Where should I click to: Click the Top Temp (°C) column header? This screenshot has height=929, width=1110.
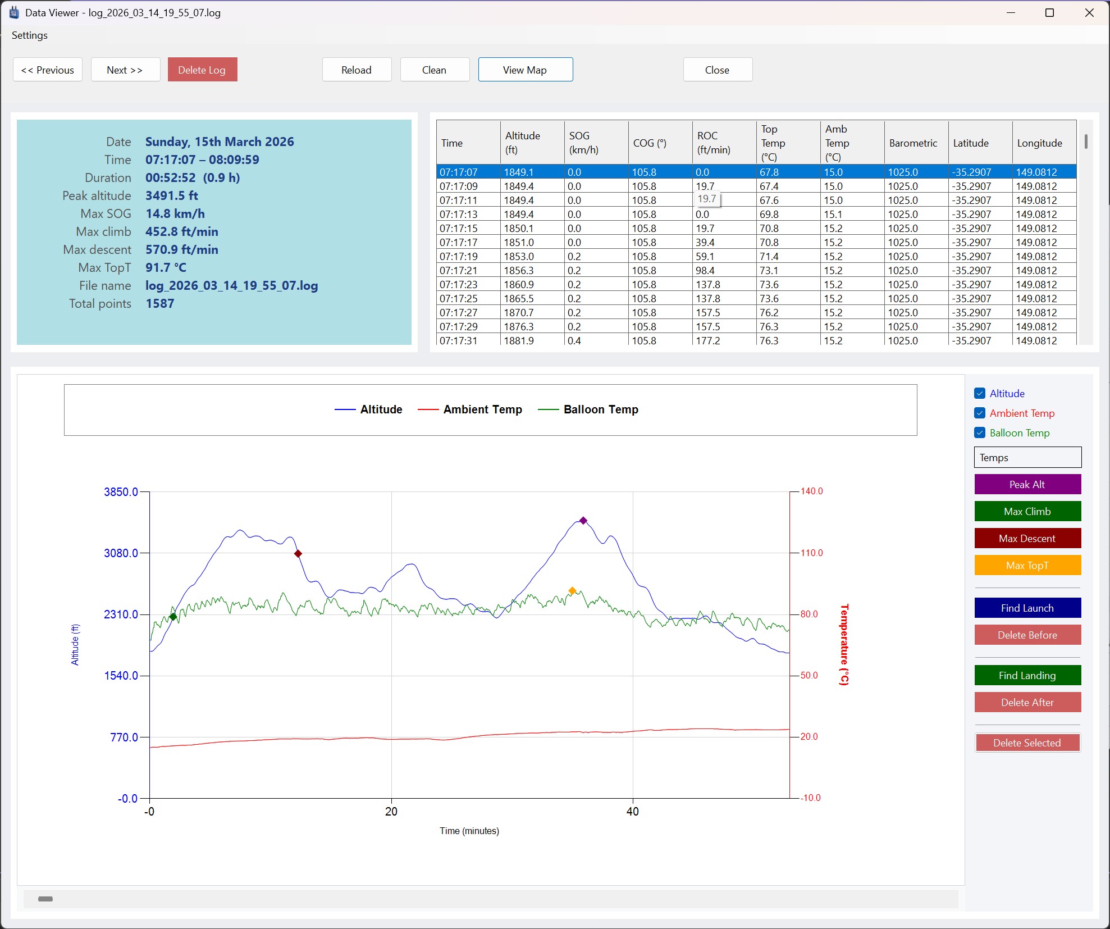pos(788,143)
